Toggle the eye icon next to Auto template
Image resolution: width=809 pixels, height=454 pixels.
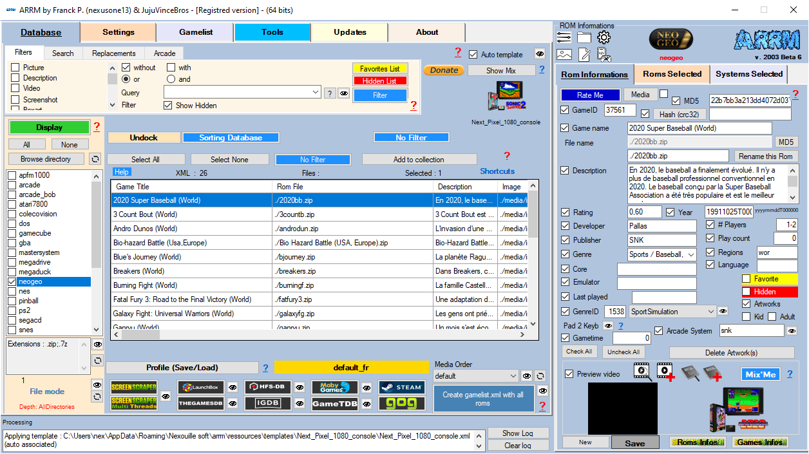click(540, 54)
